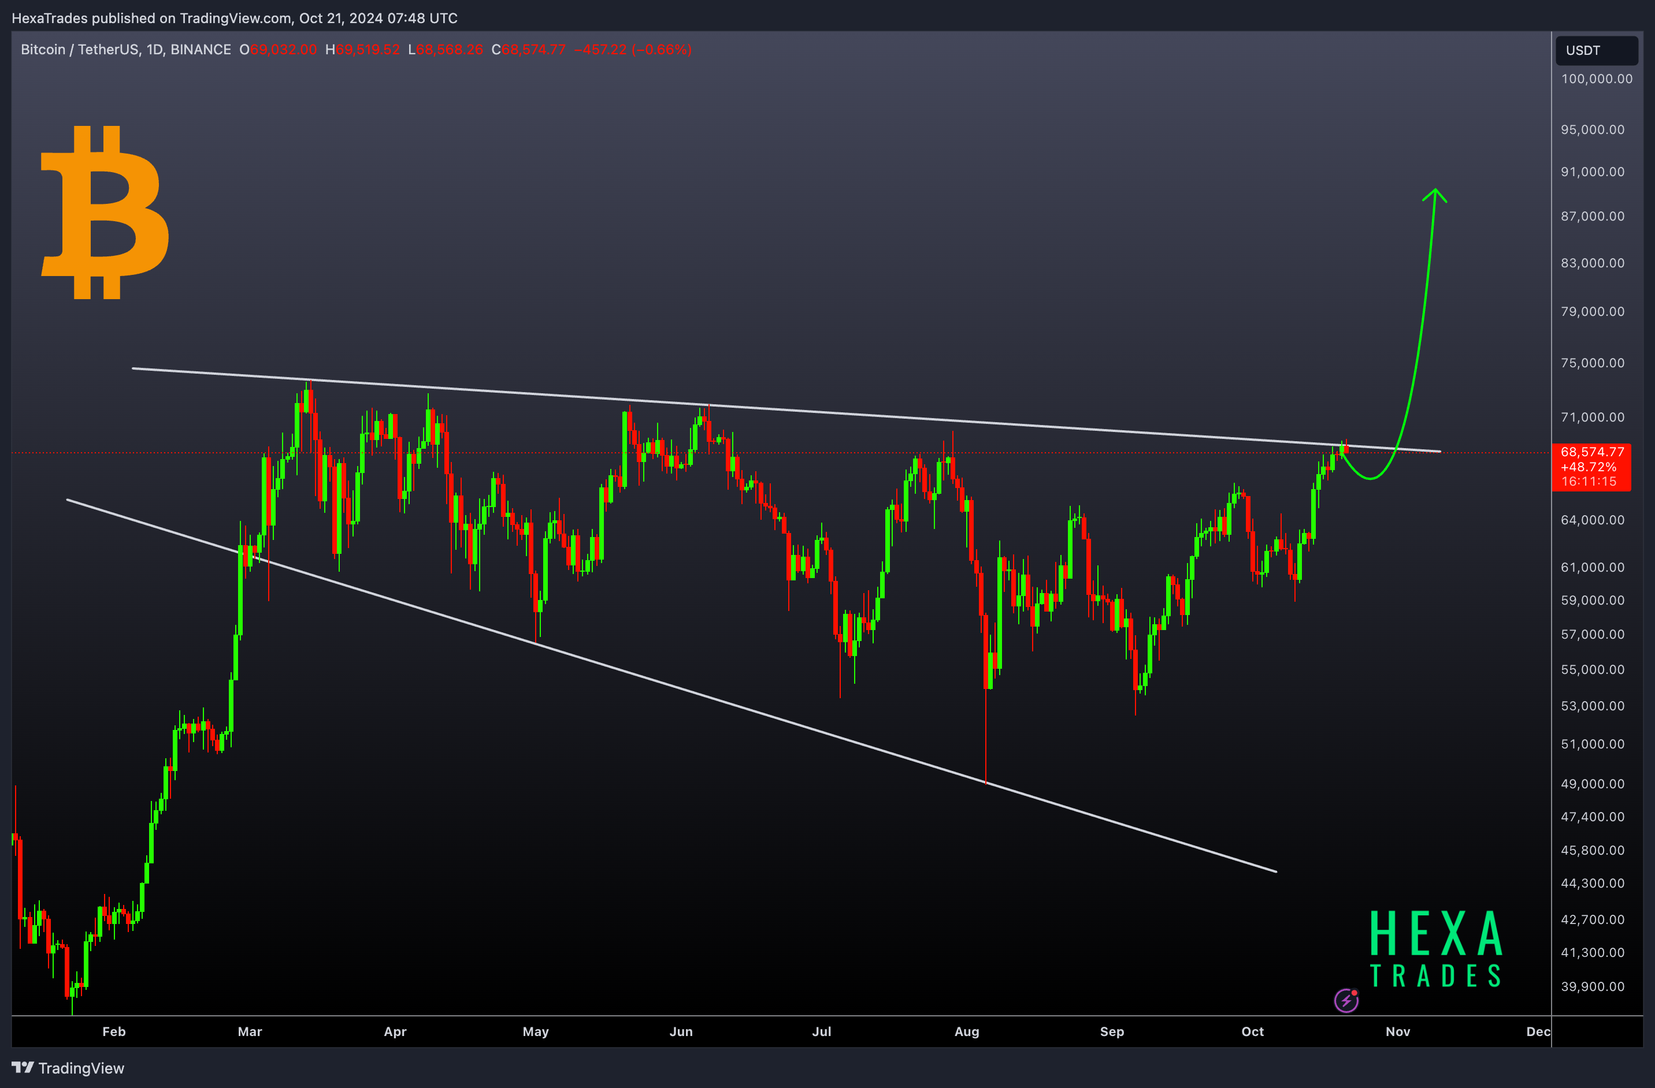This screenshot has width=1655, height=1088.
Task: Click the 55,000.00 price axis label
Action: click(x=1593, y=669)
